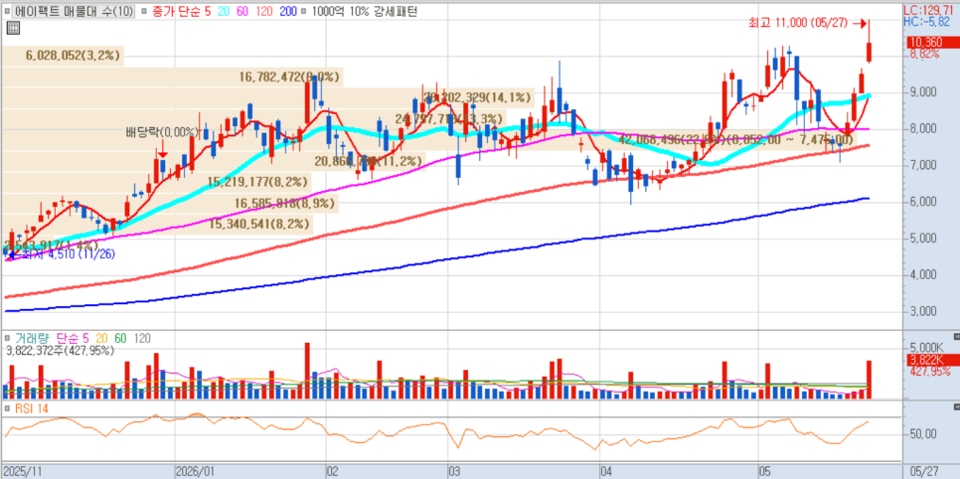The height and width of the screenshot is (479, 960).
Task: Click the 6,000 price axis label
Action: point(922,202)
